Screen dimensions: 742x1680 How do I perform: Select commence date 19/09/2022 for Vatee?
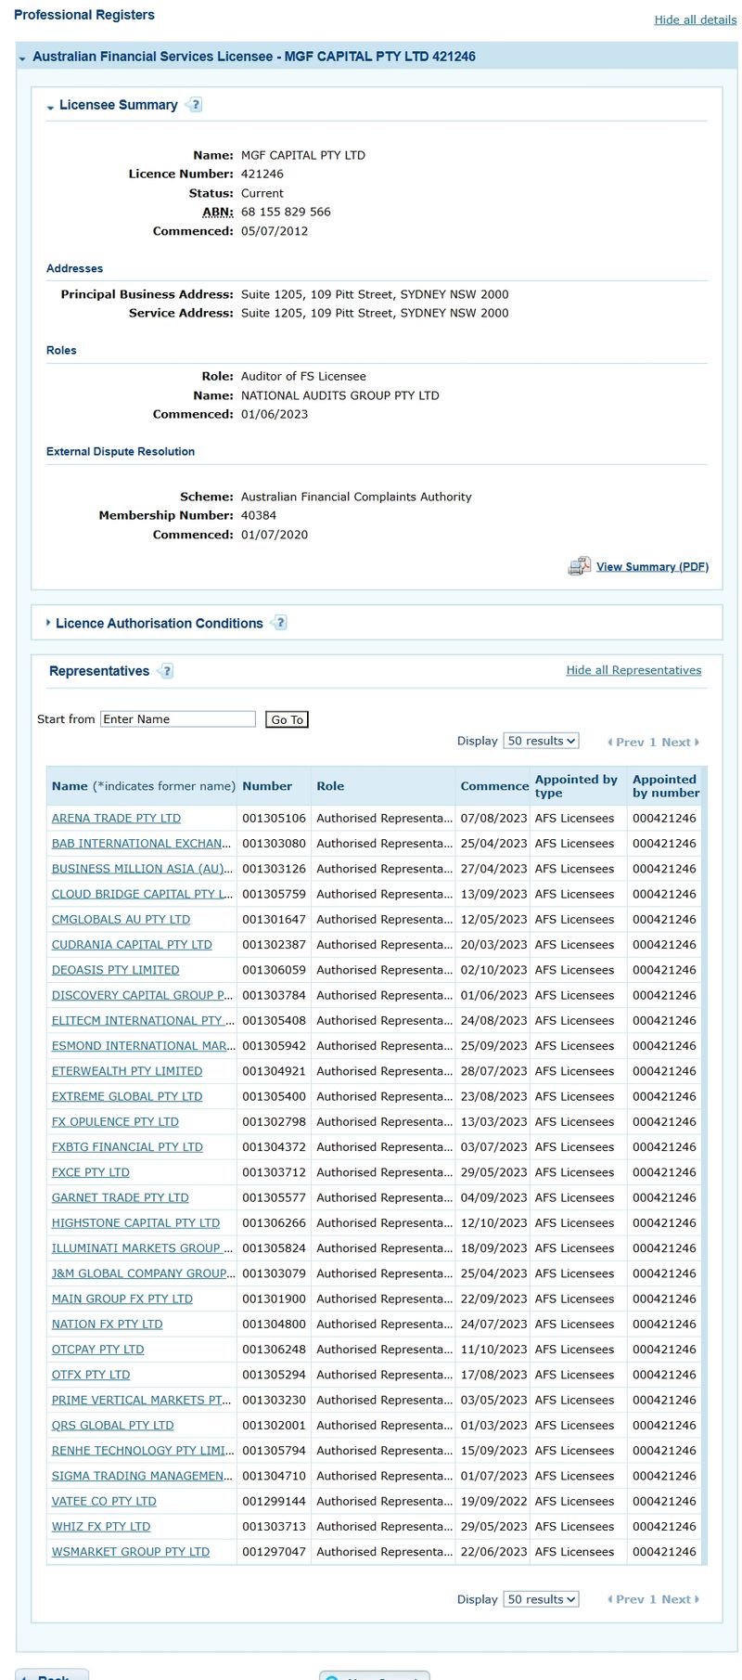(493, 1501)
